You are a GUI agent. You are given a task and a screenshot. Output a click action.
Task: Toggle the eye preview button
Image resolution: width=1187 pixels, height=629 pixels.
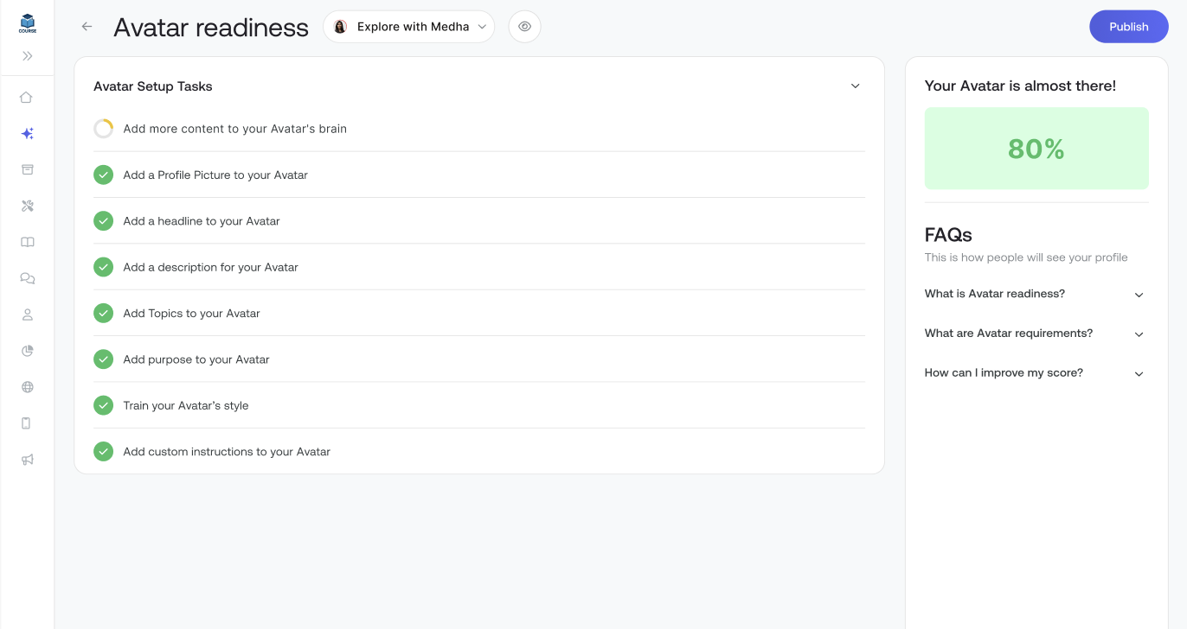pyautogui.click(x=524, y=27)
